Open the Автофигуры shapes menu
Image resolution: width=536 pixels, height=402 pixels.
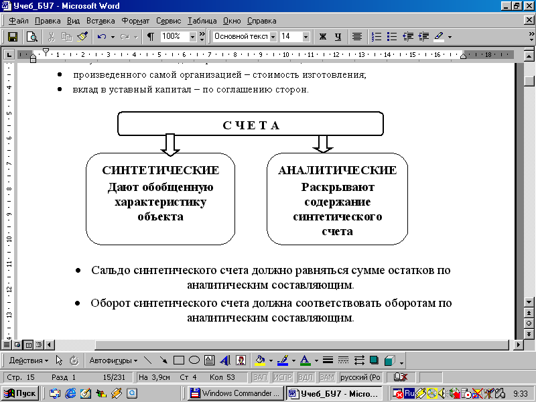113,360
